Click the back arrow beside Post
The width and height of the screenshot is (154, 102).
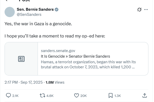7,1
